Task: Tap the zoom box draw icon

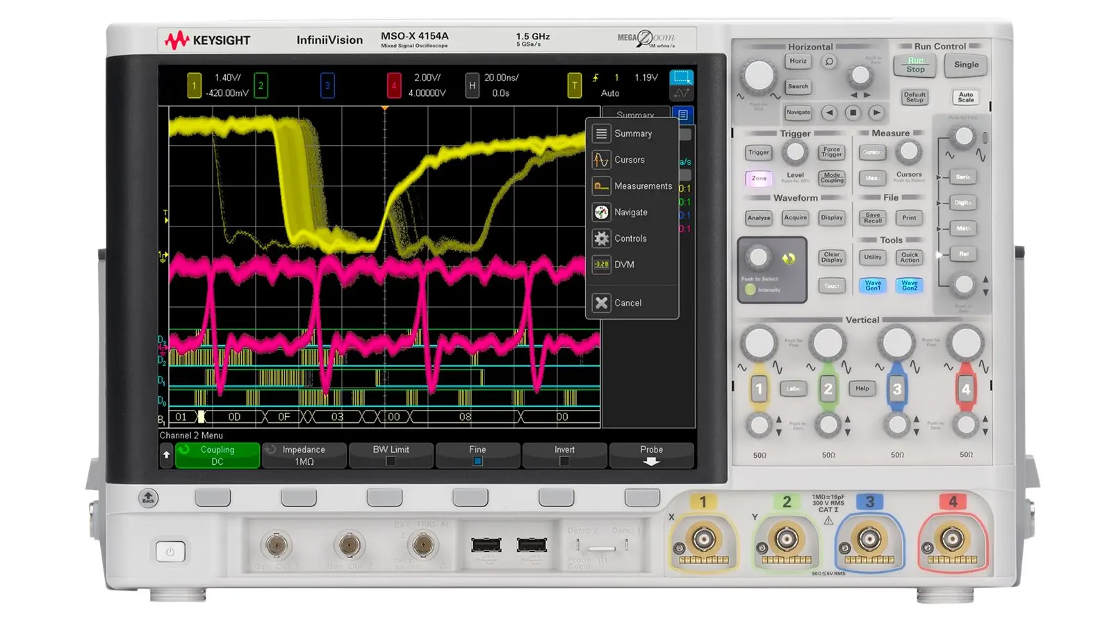Action: point(682,76)
